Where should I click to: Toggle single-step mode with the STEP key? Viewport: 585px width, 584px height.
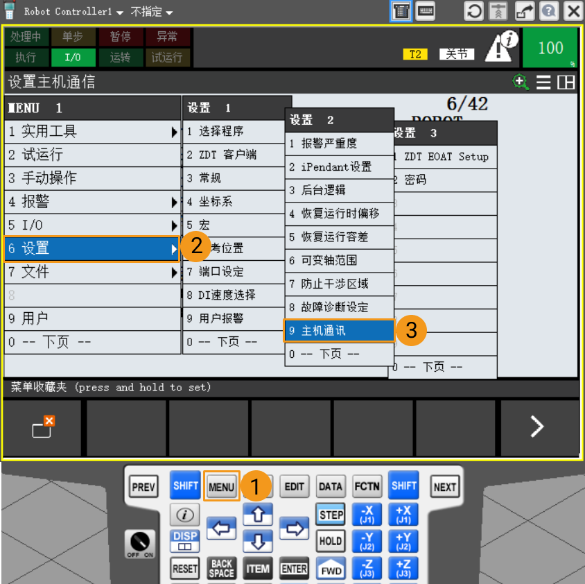331,514
